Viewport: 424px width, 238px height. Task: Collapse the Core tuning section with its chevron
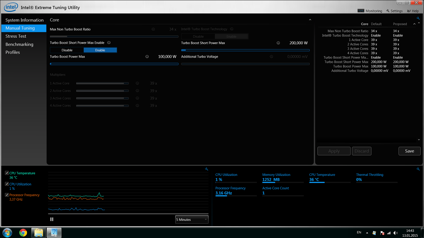[x=310, y=20]
